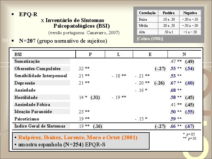Click Depressão bracketed value '(.60)'
The height and width of the screenshot is (159, 212).
[190, 83]
